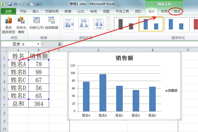Click the Save icon in quick access toolbar
The height and width of the screenshot is (132, 198).
pyautogui.click(x=10, y=5)
